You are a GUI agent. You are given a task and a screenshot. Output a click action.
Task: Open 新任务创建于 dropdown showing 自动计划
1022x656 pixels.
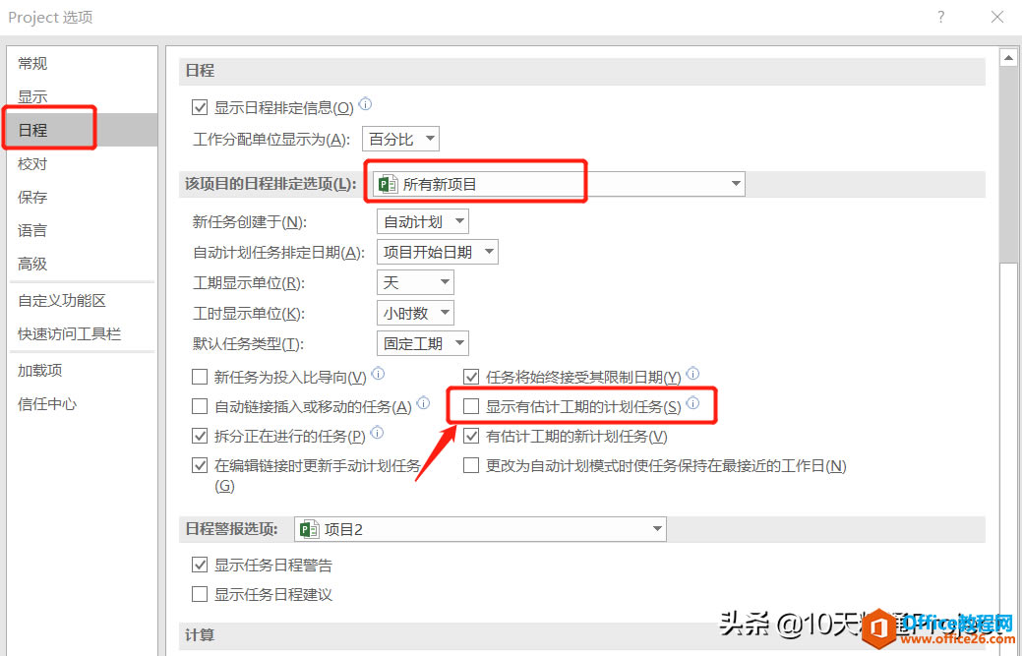[422, 221]
